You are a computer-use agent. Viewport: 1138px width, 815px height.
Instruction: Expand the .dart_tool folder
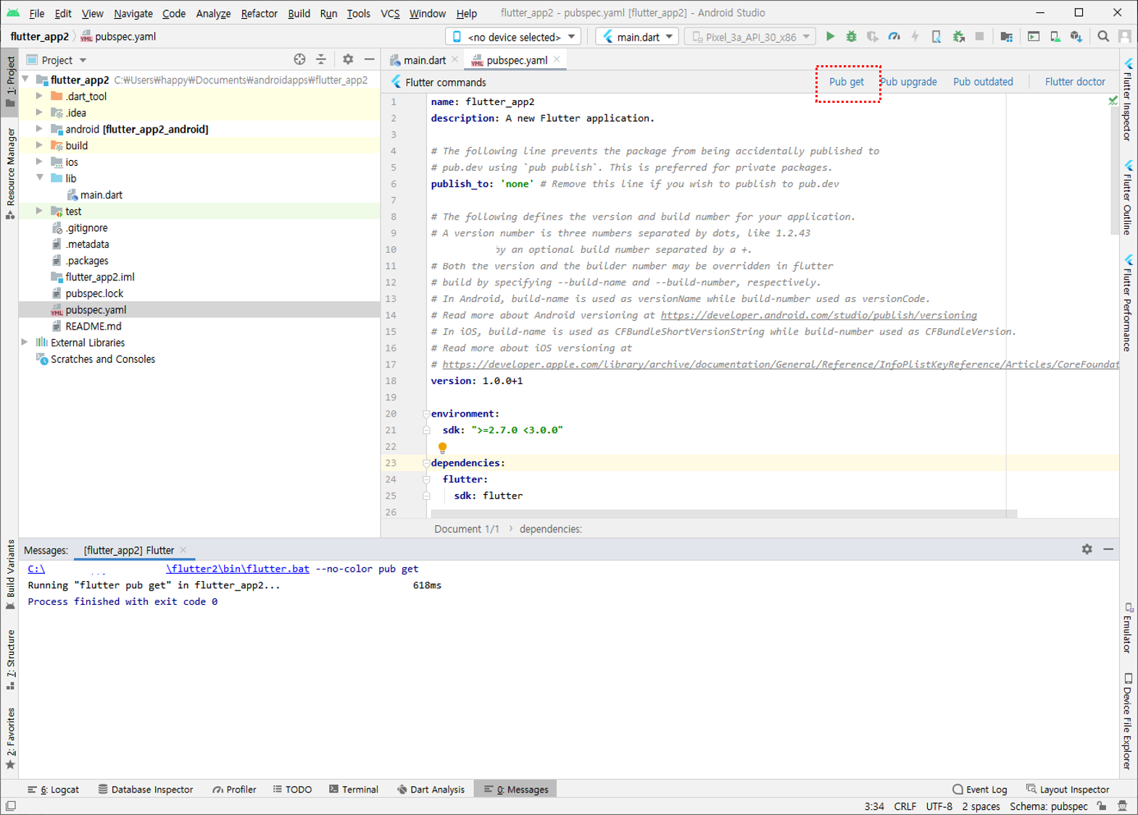pos(39,96)
